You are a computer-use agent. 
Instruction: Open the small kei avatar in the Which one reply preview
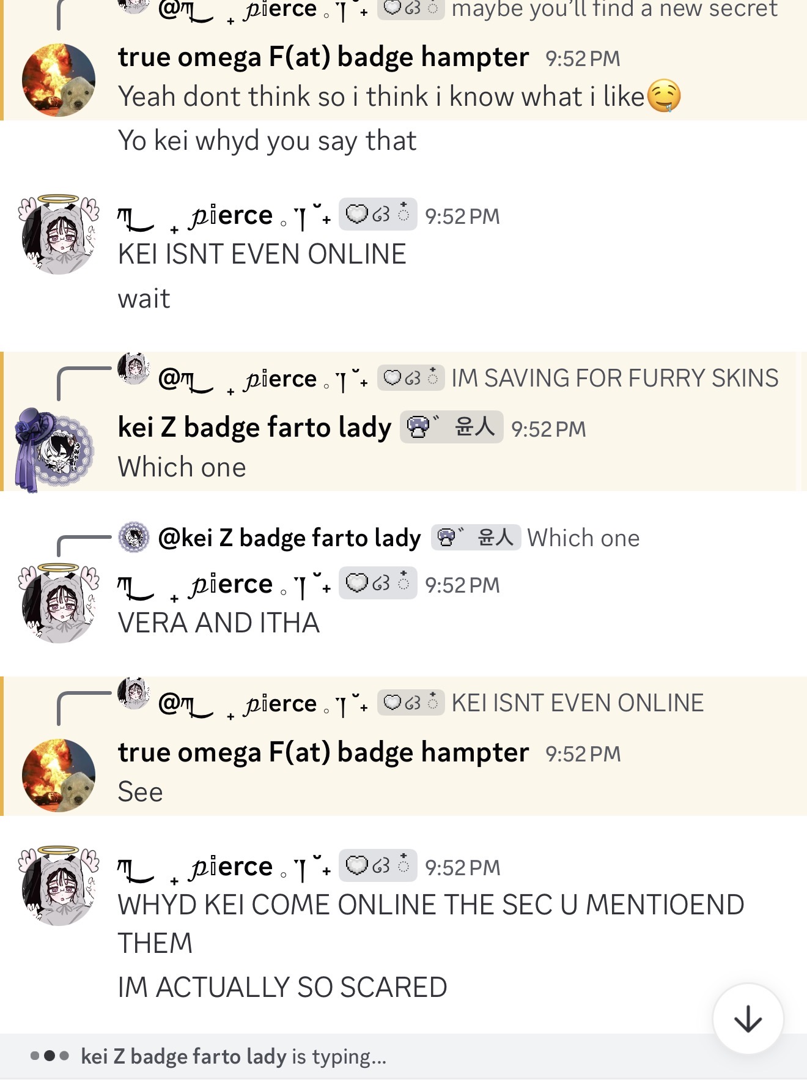(x=134, y=538)
